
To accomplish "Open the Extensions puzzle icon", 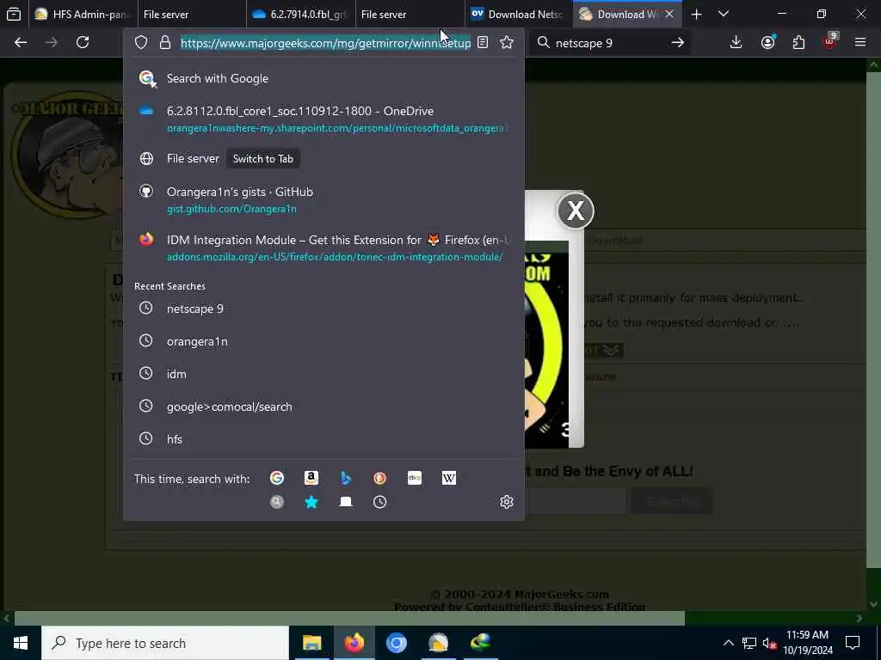I will pyautogui.click(x=798, y=43).
